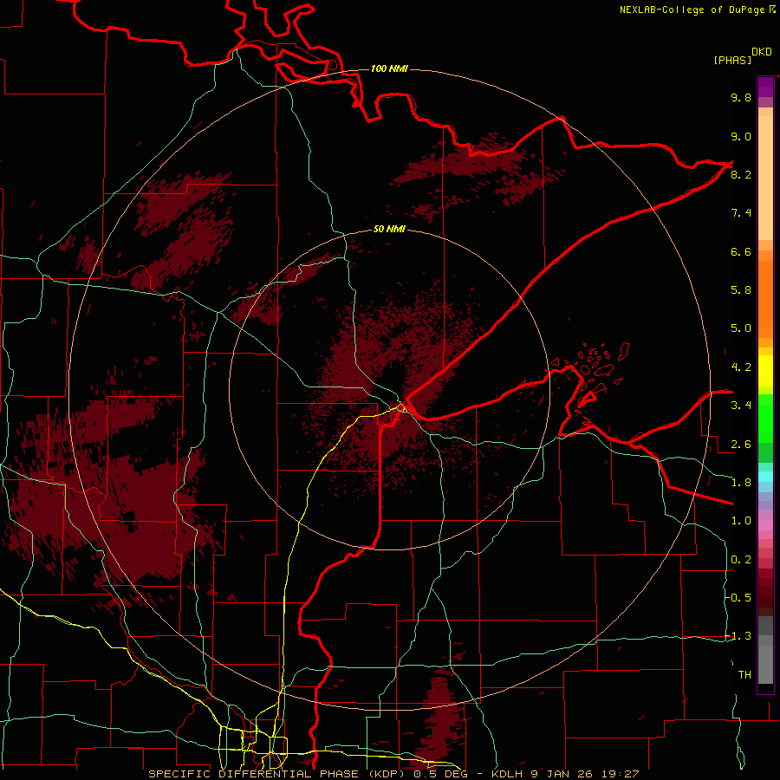Pick the yellow segment of the color bar

(x=765, y=371)
